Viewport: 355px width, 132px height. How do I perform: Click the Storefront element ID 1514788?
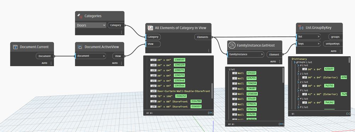[196, 101]
